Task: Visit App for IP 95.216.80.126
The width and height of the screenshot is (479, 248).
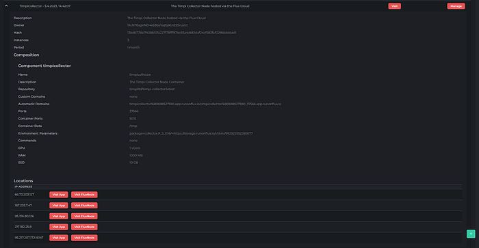Action: (x=59, y=217)
